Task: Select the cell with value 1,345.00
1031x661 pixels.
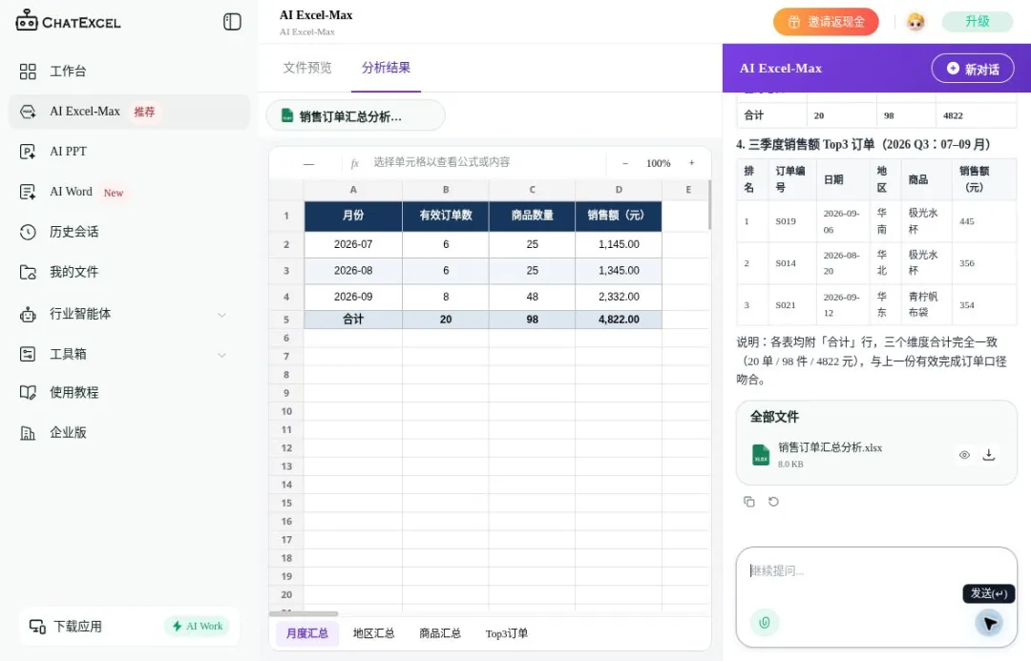Action: pyautogui.click(x=619, y=271)
